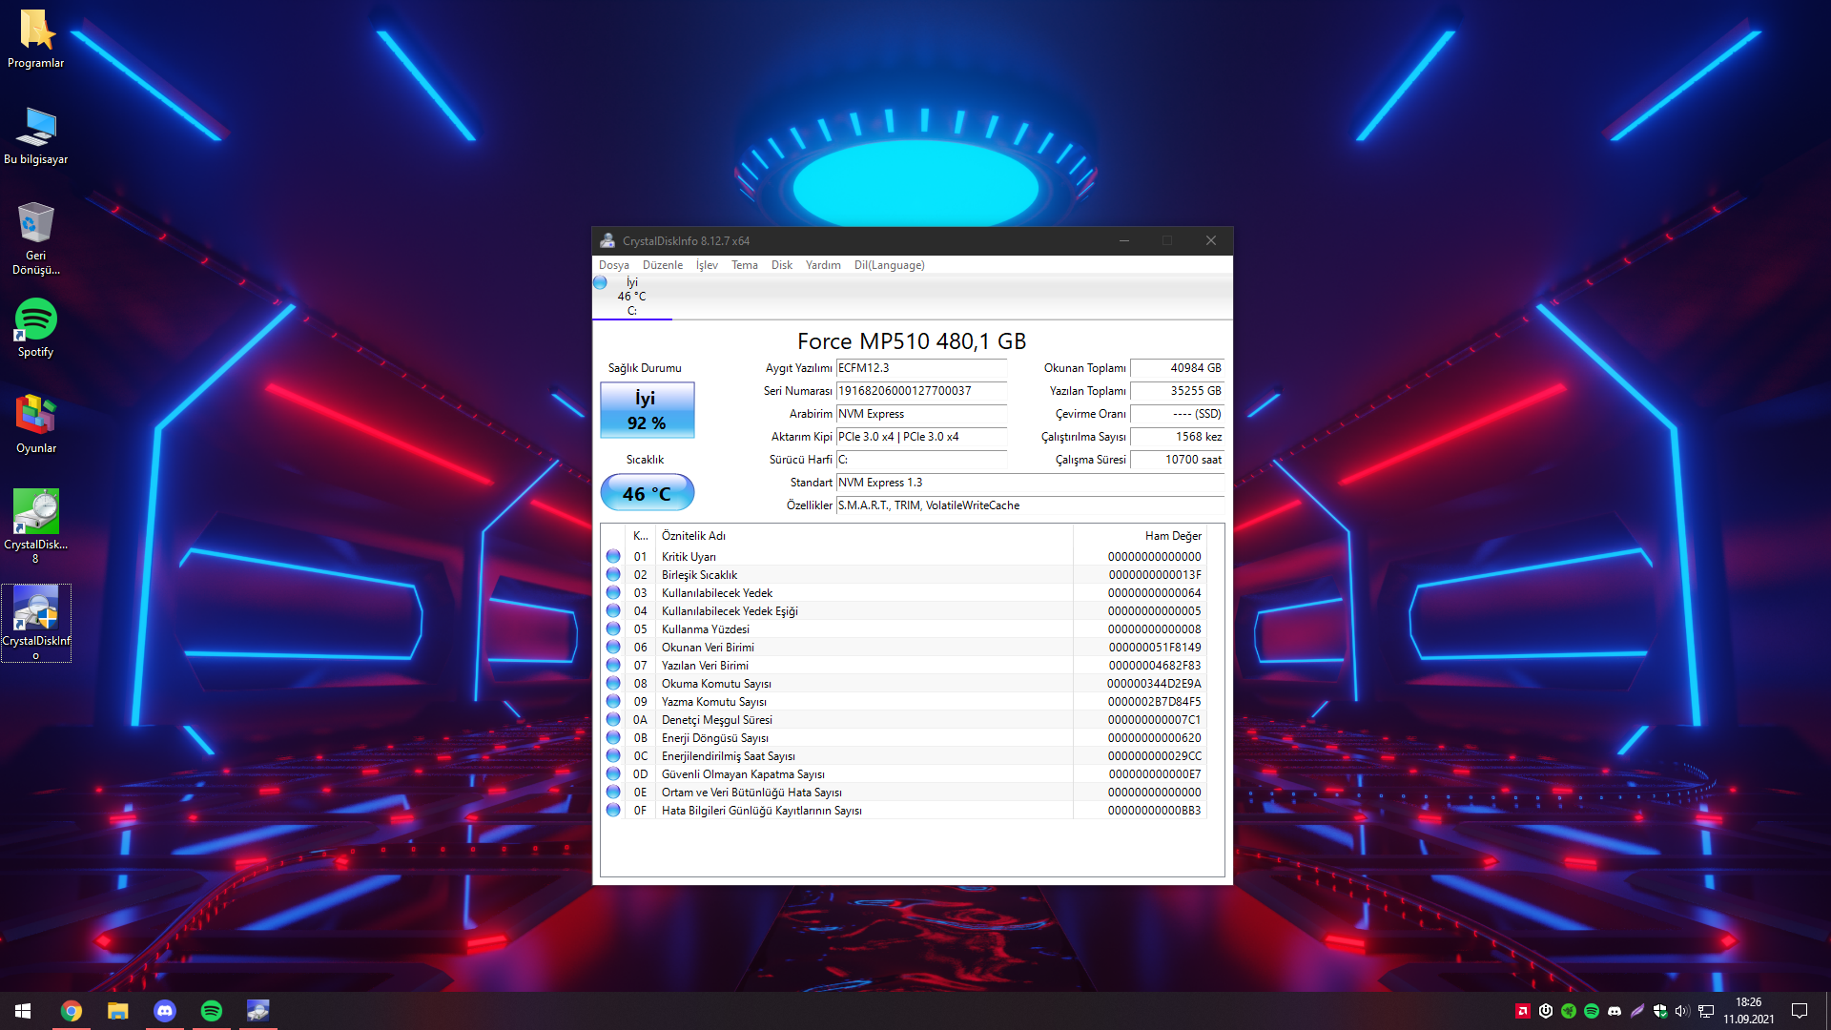Select the Oyunlar desktop icon
The height and width of the screenshot is (1030, 1831).
[x=36, y=424]
